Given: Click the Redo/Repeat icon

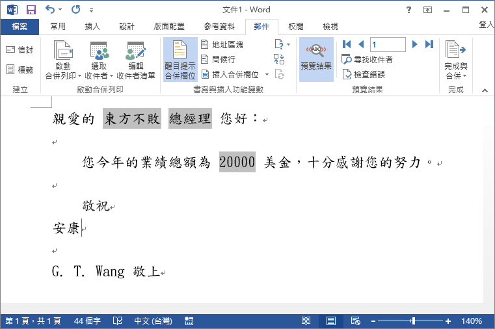Looking at the screenshot, I should (75, 10).
